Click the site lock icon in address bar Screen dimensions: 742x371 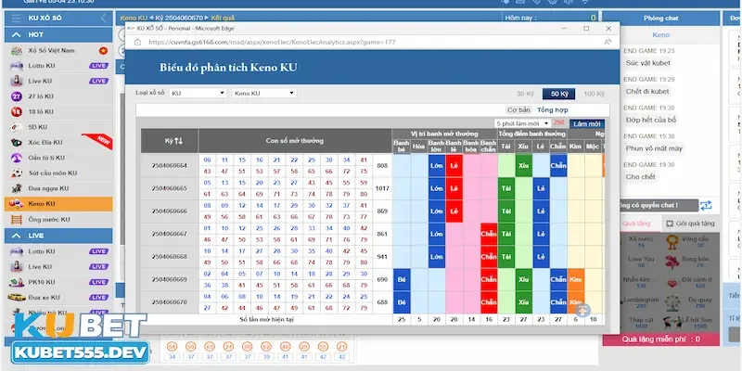tap(137, 42)
